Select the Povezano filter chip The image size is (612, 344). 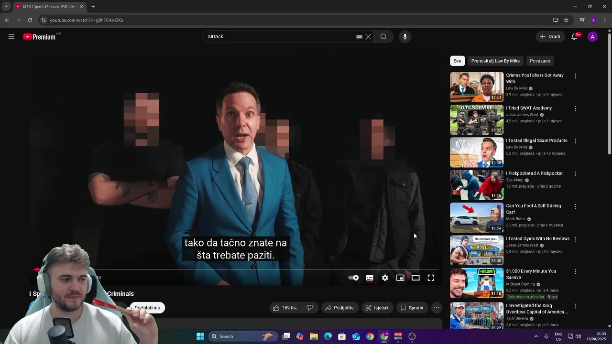coord(540,61)
